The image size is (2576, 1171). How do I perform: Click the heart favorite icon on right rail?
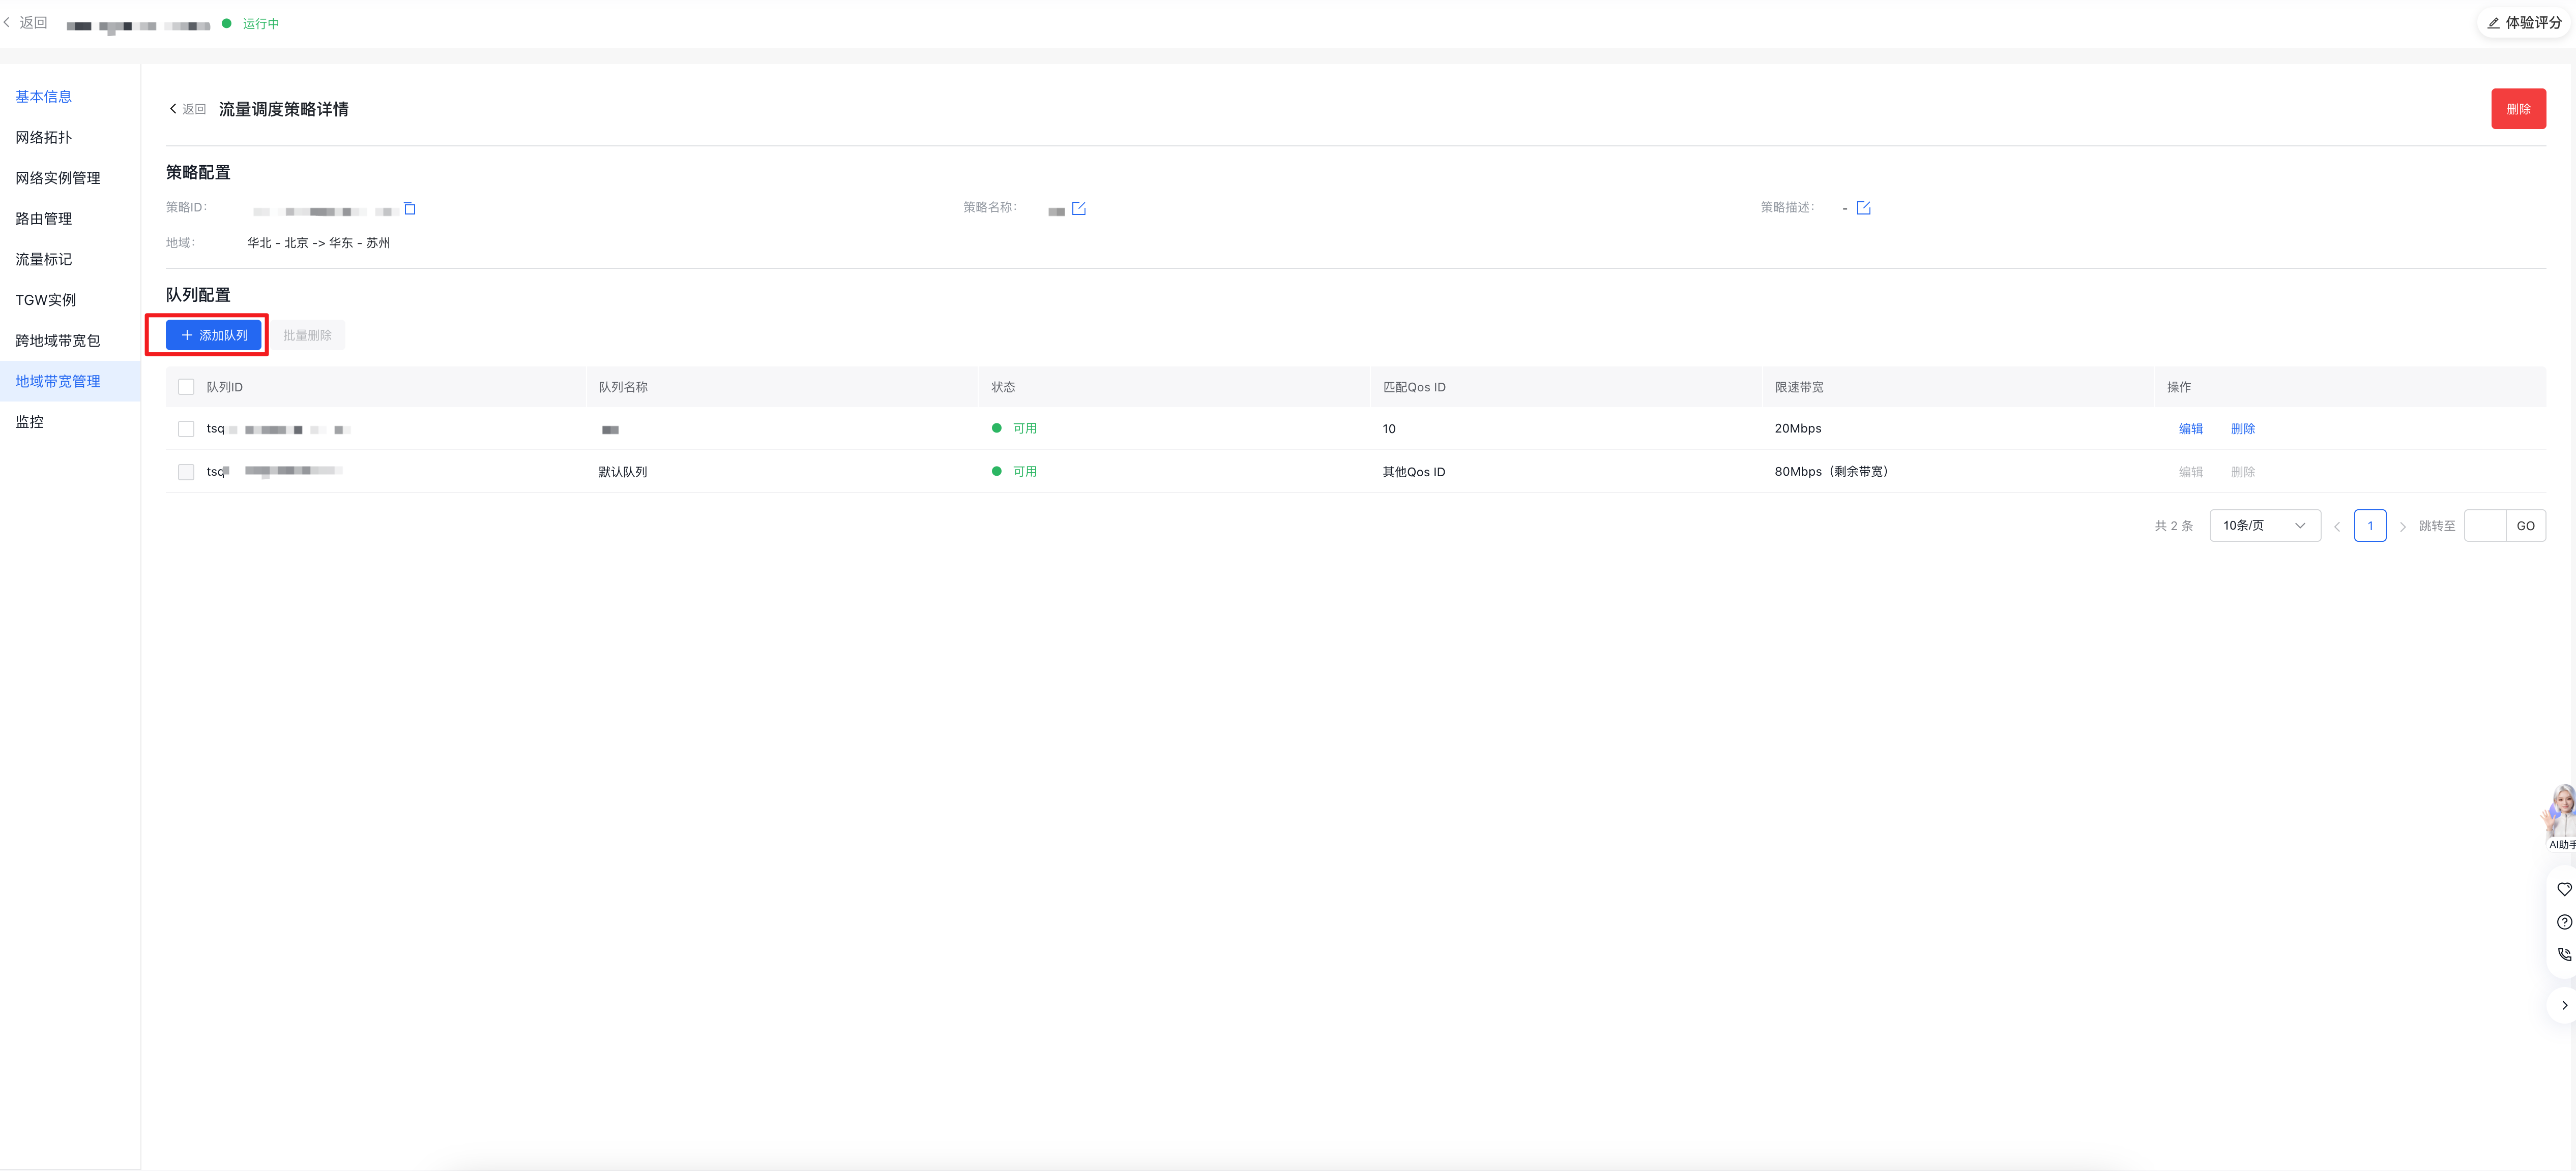[2564, 889]
